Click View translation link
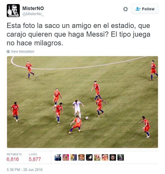Screen dimensions: 165x174 tap(22, 52)
